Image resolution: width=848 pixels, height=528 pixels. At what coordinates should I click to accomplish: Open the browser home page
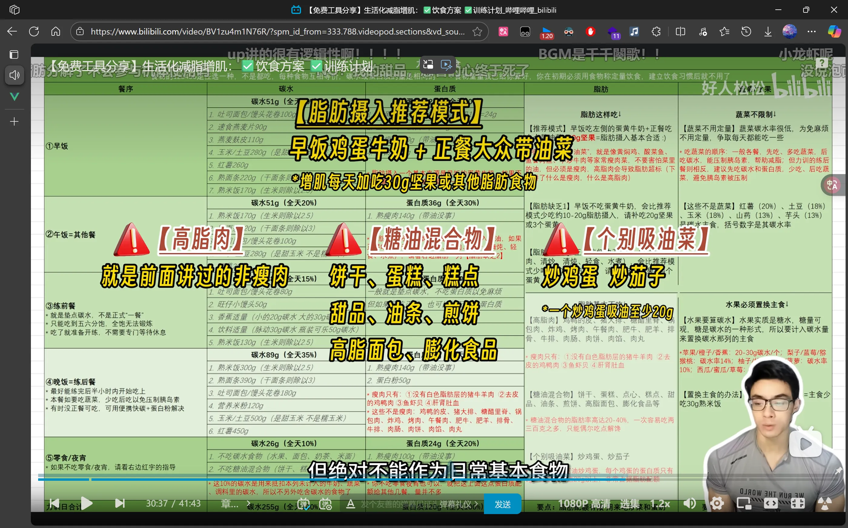[55, 31]
